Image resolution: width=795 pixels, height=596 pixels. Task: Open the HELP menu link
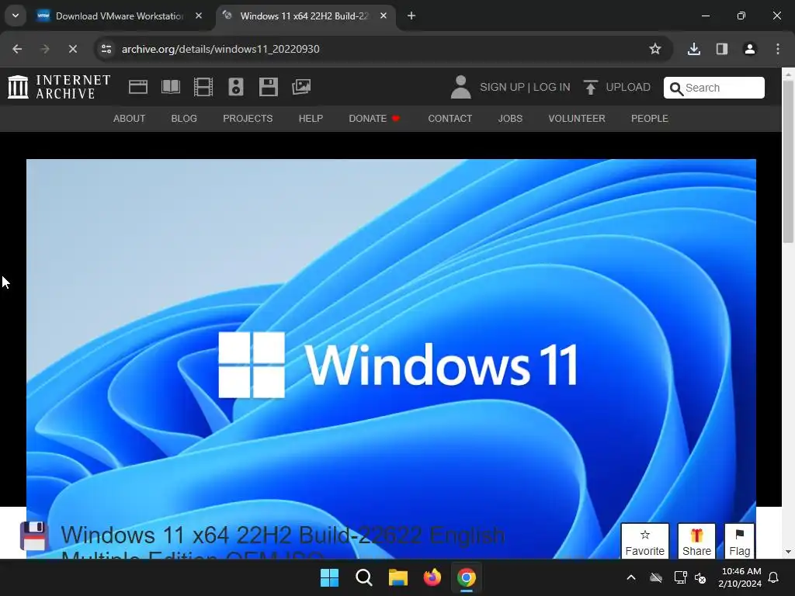click(311, 119)
